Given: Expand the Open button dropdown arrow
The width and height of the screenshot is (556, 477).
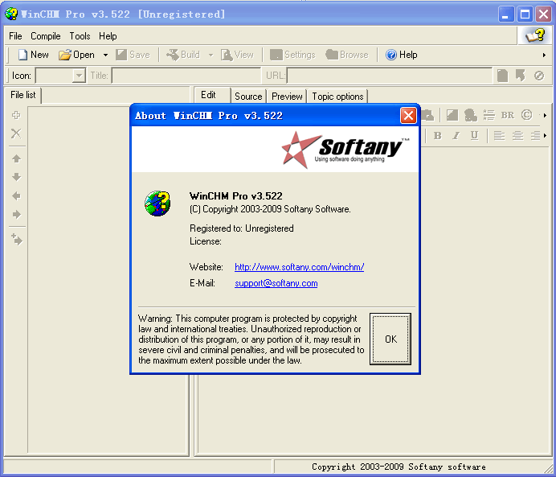Looking at the screenshot, I should tap(105, 56).
